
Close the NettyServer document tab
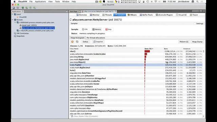click(115, 11)
